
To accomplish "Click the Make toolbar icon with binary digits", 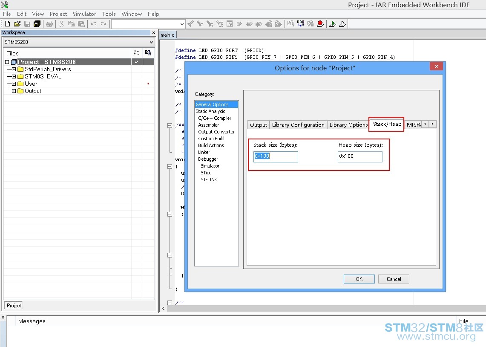I will pyautogui.click(x=301, y=24).
